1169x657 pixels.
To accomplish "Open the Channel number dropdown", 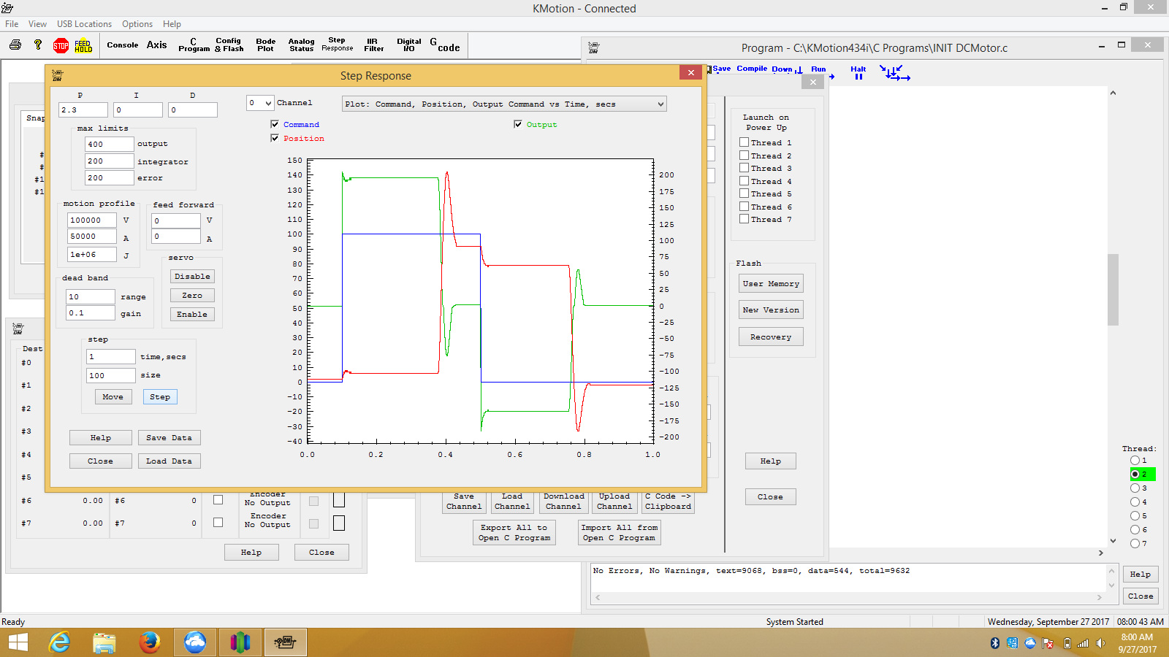I will click(x=260, y=103).
